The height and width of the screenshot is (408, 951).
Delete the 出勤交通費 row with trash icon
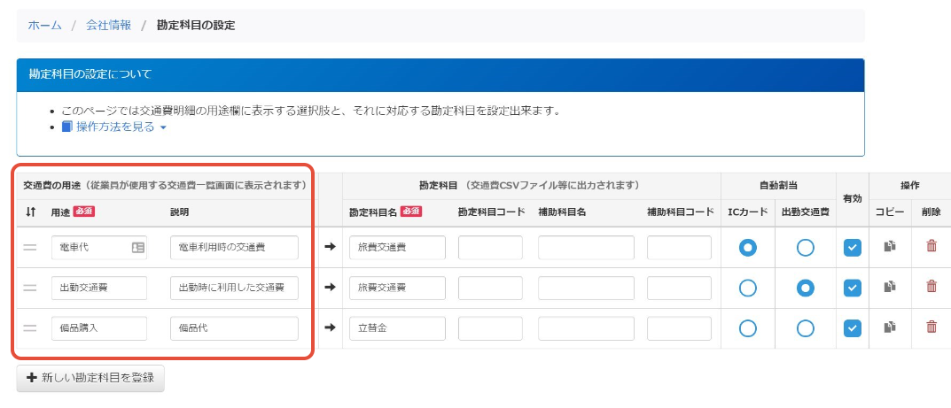click(931, 287)
